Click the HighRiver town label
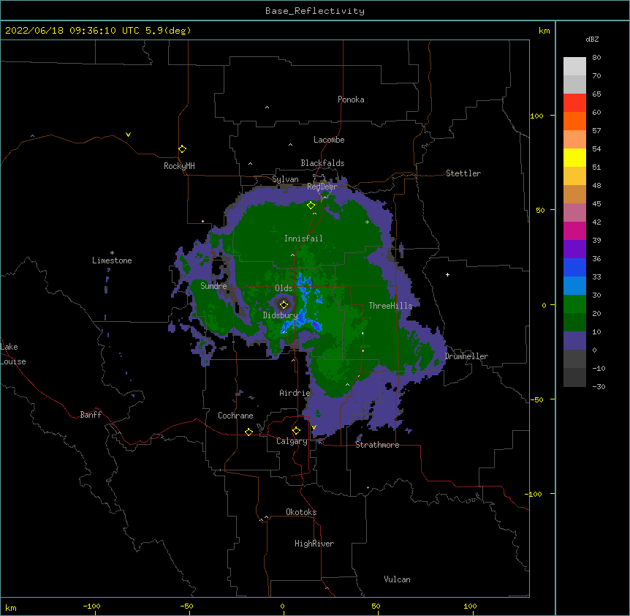The image size is (630, 616). (314, 544)
